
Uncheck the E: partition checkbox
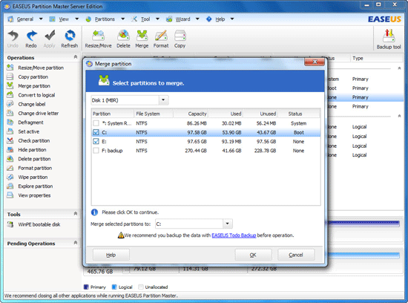tap(96, 141)
